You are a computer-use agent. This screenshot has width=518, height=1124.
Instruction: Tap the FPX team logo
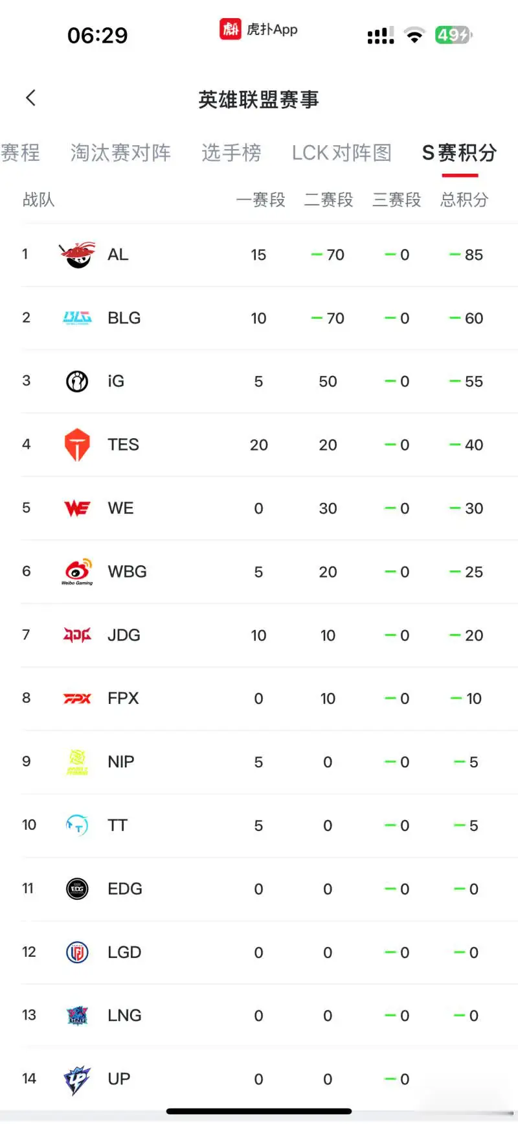click(77, 698)
